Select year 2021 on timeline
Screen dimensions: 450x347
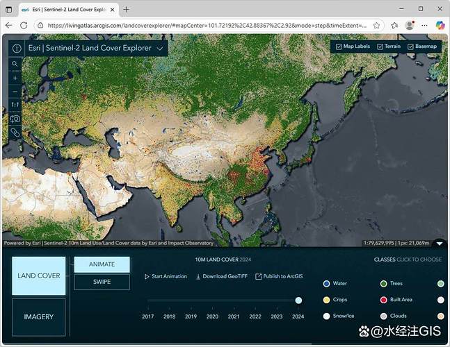click(x=234, y=316)
